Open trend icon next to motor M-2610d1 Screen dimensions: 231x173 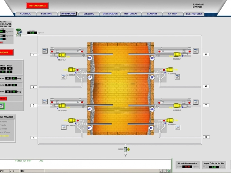click(x=45, y=51)
